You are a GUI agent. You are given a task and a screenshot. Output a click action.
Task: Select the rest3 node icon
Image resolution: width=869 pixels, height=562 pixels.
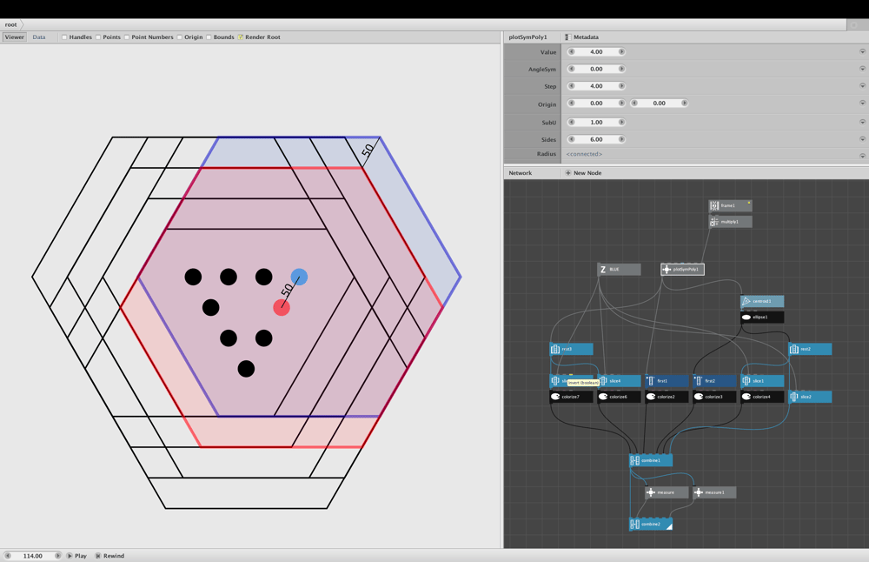pos(555,349)
